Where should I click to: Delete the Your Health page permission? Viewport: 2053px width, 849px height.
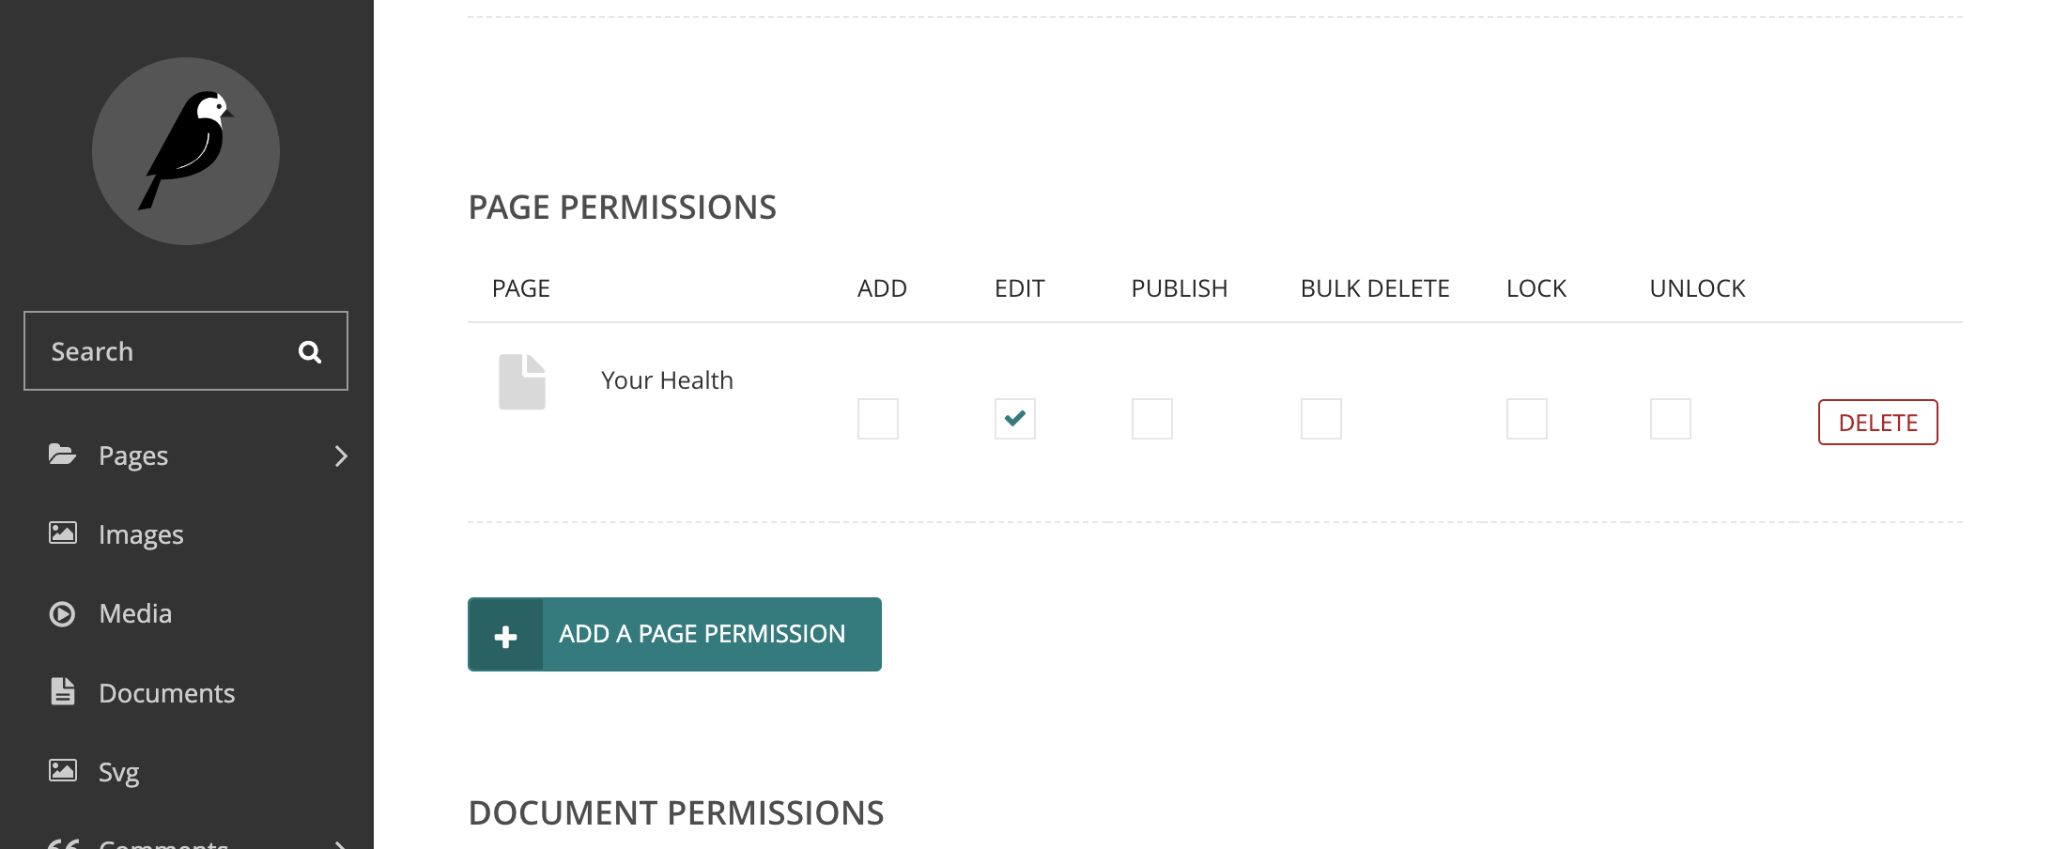click(1878, 423)
